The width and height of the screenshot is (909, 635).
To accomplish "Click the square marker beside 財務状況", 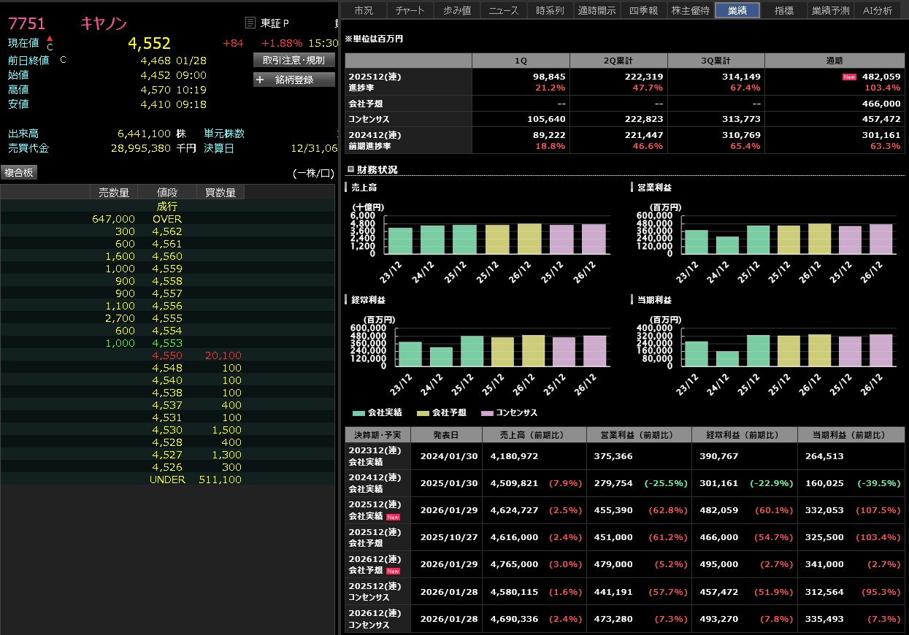I will [x=349, y=169].
